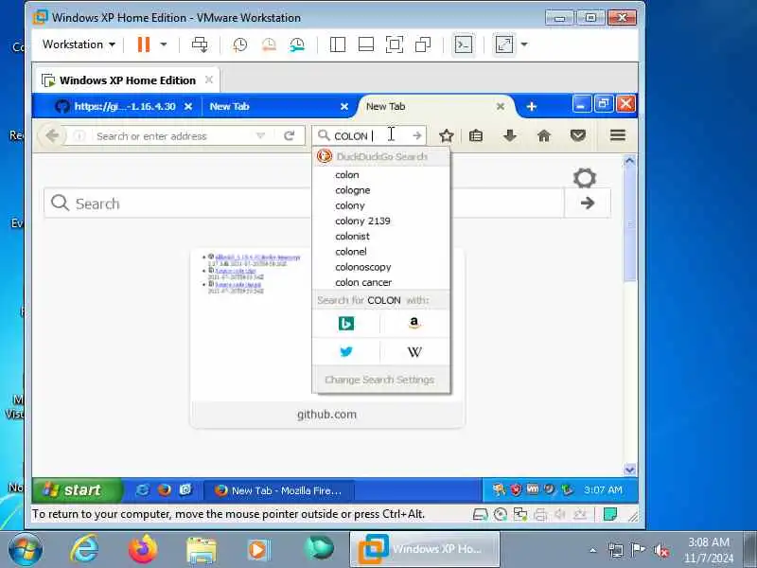Open the XP start menu
757x568 pixels.
coord(76,489)
